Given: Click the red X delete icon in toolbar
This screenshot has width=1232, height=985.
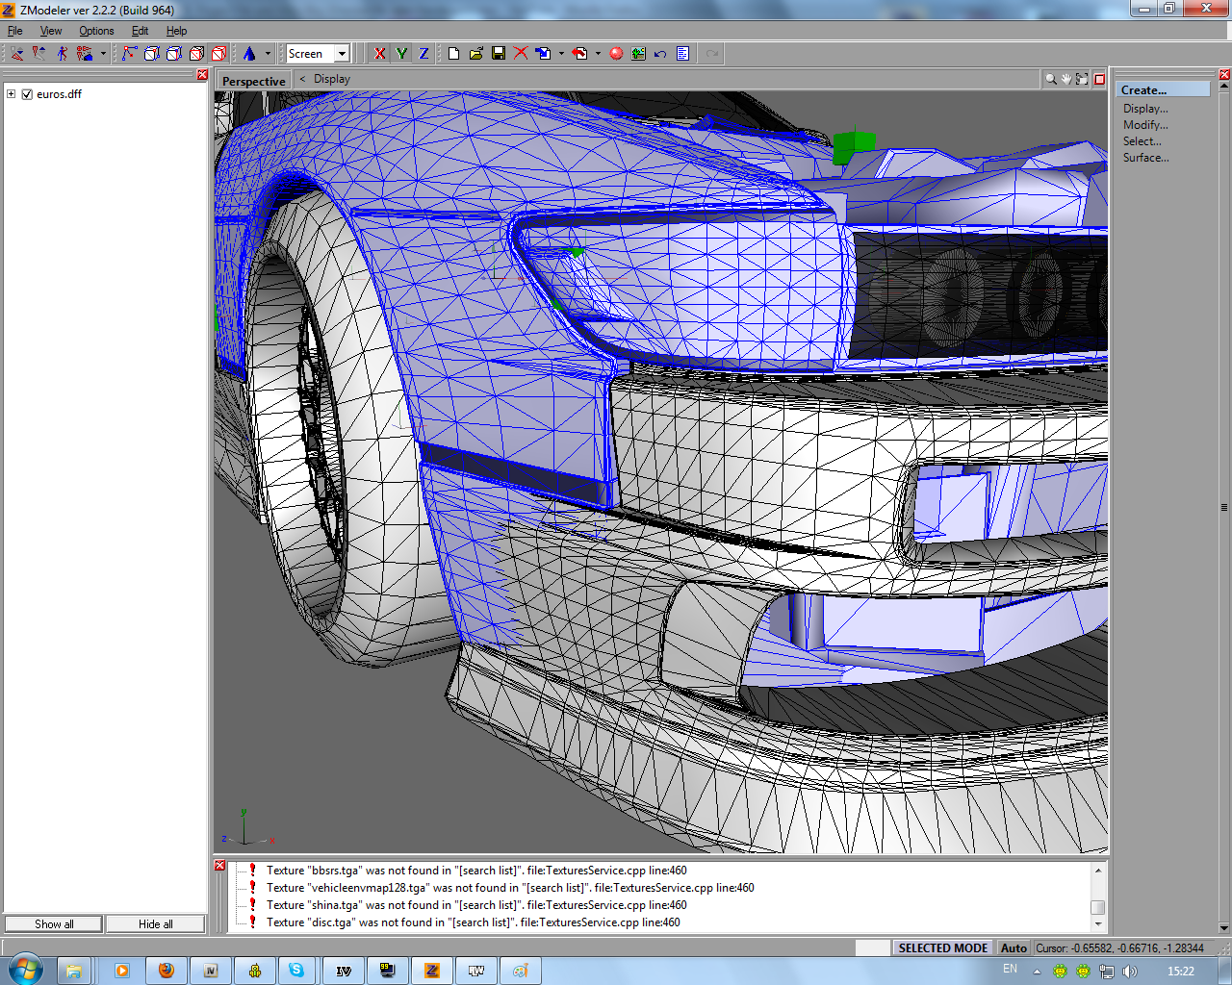Looking at the screenshot, I should click(521, 54).
